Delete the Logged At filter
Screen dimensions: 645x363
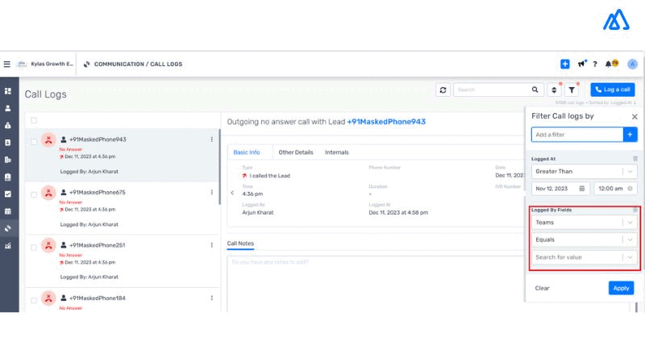[x=635, y=158]
